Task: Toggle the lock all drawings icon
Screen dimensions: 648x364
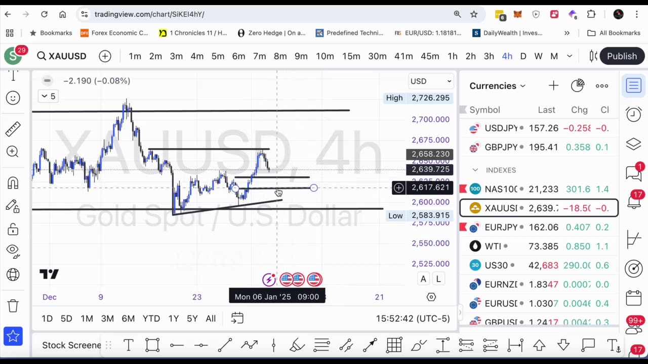Action: click(13, 230)
